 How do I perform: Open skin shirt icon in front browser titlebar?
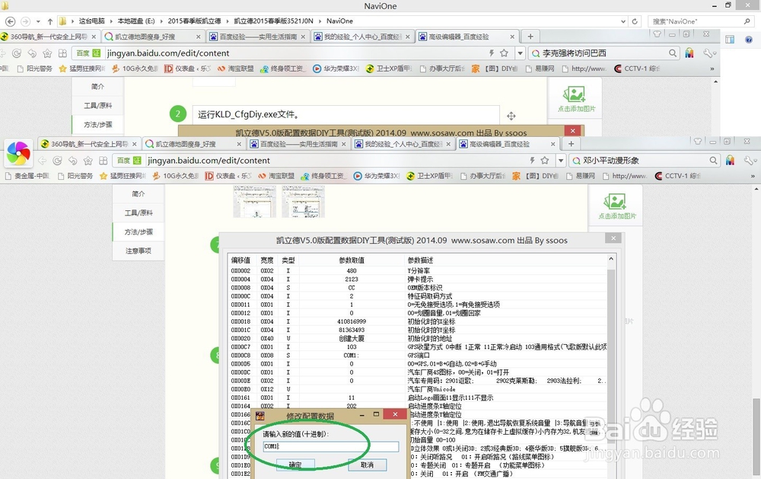697,142
